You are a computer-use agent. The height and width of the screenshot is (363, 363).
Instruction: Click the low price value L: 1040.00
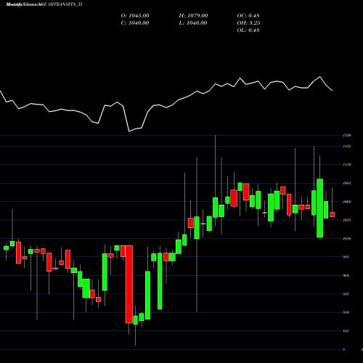pos(193,23)
